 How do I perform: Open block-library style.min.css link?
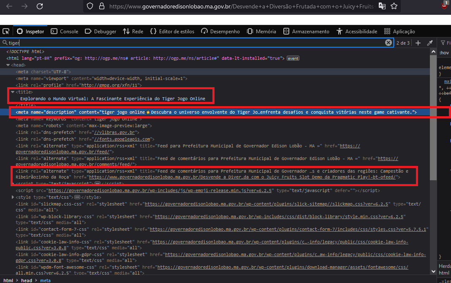tap(279, 217)
